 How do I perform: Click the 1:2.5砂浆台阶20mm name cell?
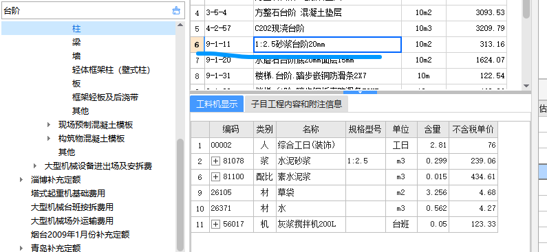[328, 45]
